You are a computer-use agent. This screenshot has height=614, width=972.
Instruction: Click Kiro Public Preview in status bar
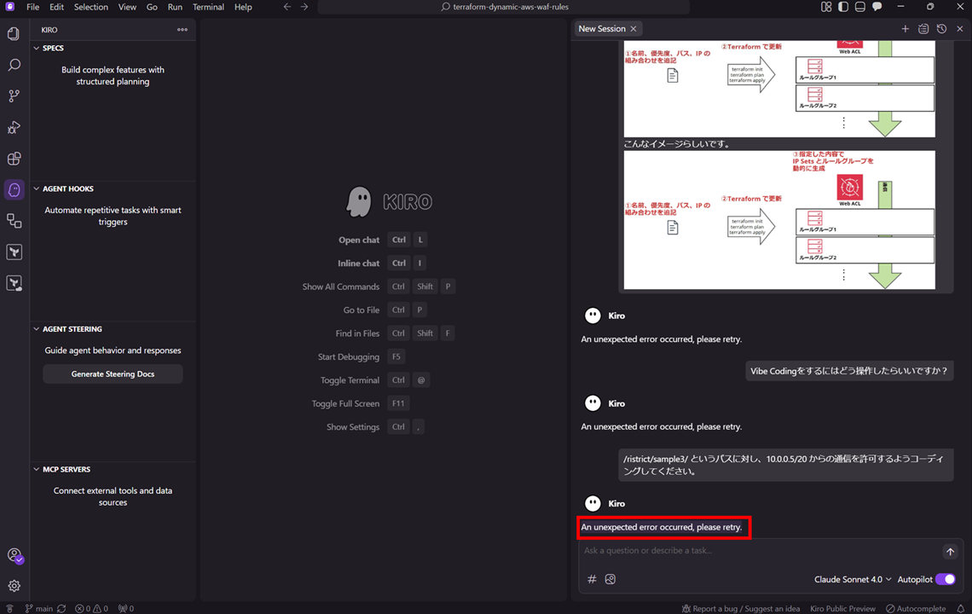click(842, 608)
